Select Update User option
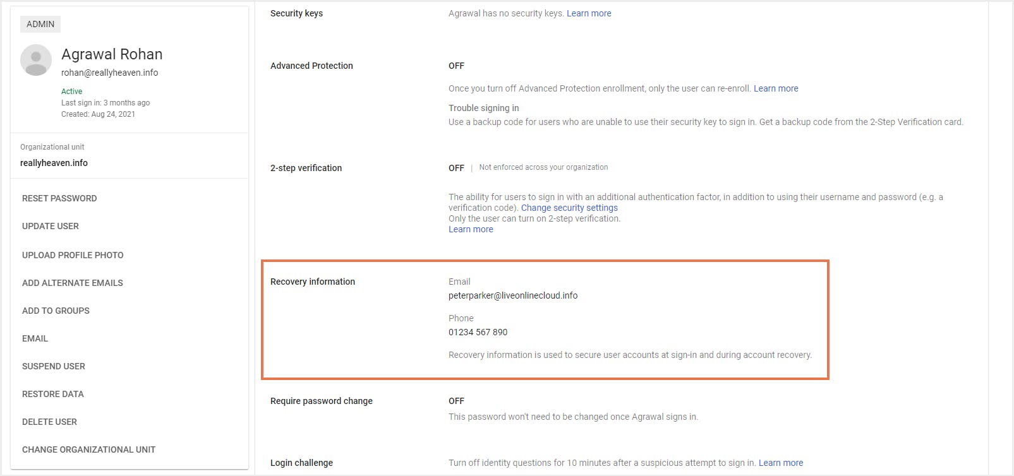This screenshot has height=476, width=1014. (51, 226)
